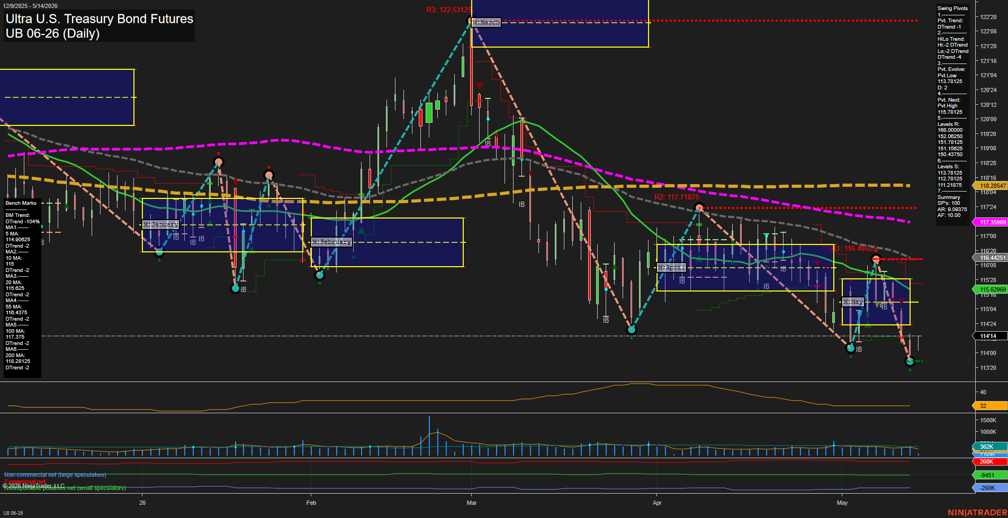Screen dimensions: 1008x518
Task: Click the 120'00 price axis label
Action: 988,120
